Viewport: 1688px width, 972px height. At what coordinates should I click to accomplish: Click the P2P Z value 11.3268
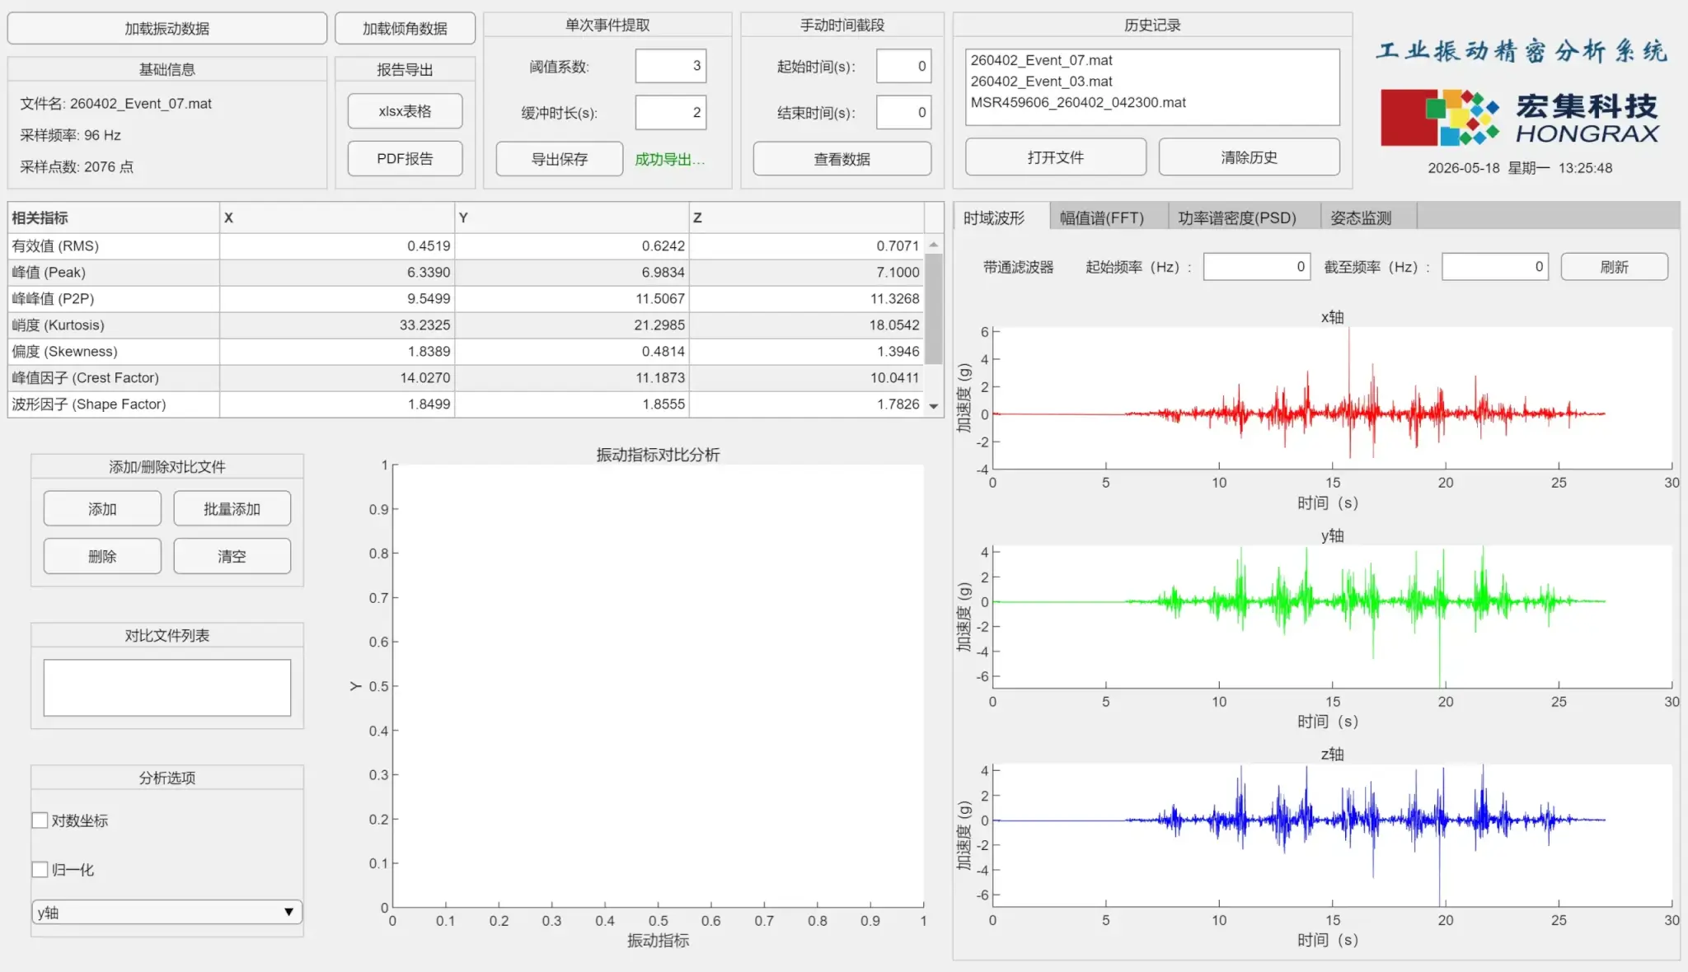pos(894,298)
